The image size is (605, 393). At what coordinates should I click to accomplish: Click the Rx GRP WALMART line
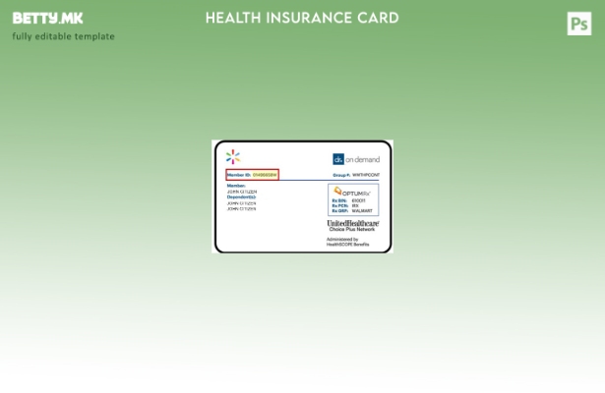click(x=352, y=210)
